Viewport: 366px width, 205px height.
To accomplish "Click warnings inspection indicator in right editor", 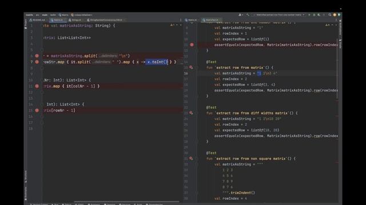I will pos(328,25).
